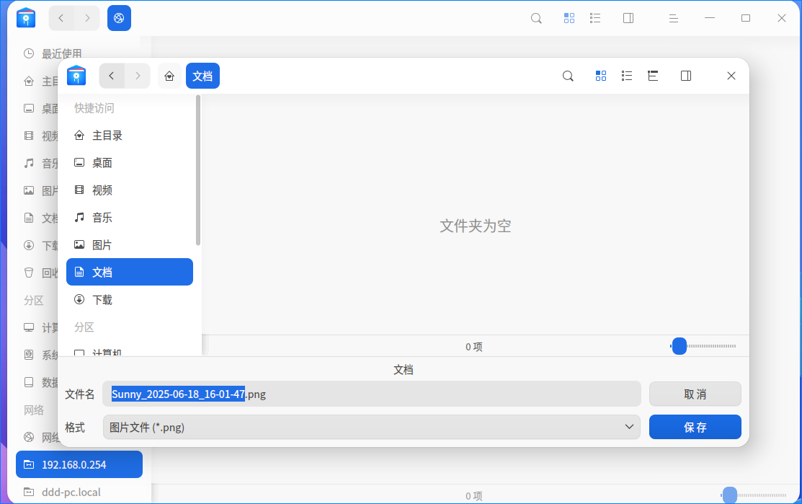Click the back arrow in save dialog
802x504 pixels.
point(112,76)
